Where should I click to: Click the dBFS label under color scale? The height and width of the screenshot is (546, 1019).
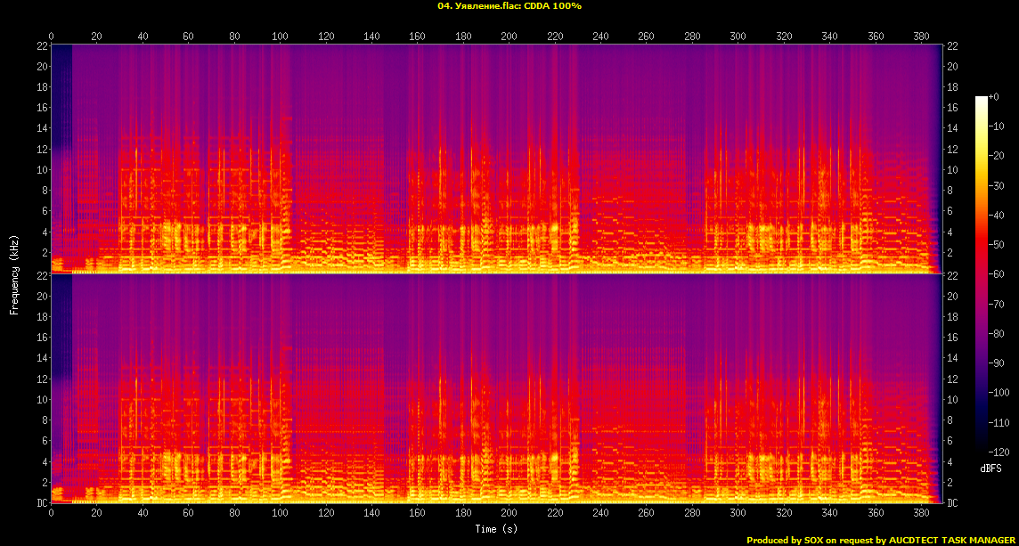point(991,468)
